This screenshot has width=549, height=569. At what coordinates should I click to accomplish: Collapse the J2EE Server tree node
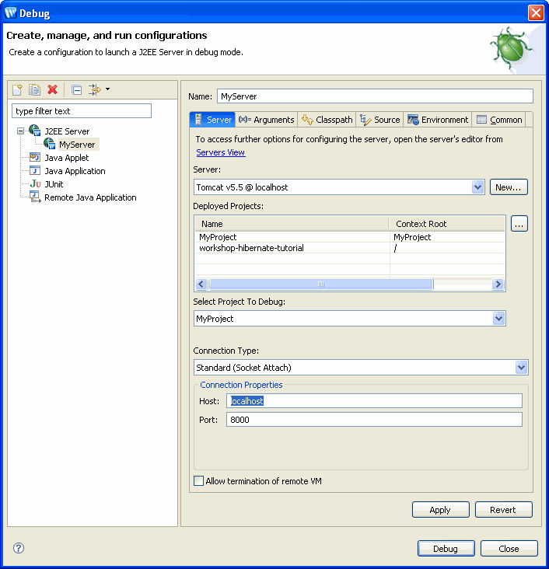tap(21, 131)
